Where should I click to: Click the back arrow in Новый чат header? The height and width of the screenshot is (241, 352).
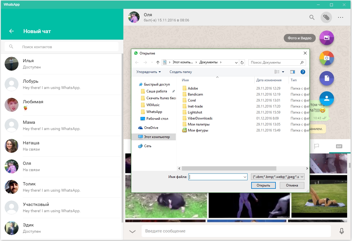point(11,31)
